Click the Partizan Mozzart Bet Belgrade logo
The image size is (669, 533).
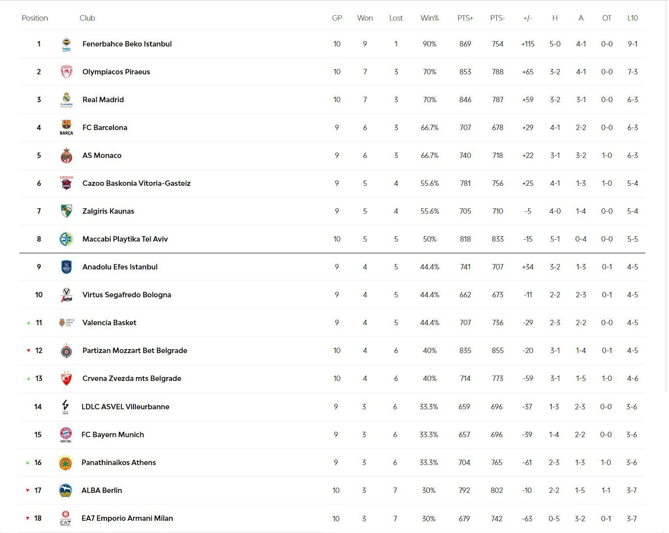66,351
